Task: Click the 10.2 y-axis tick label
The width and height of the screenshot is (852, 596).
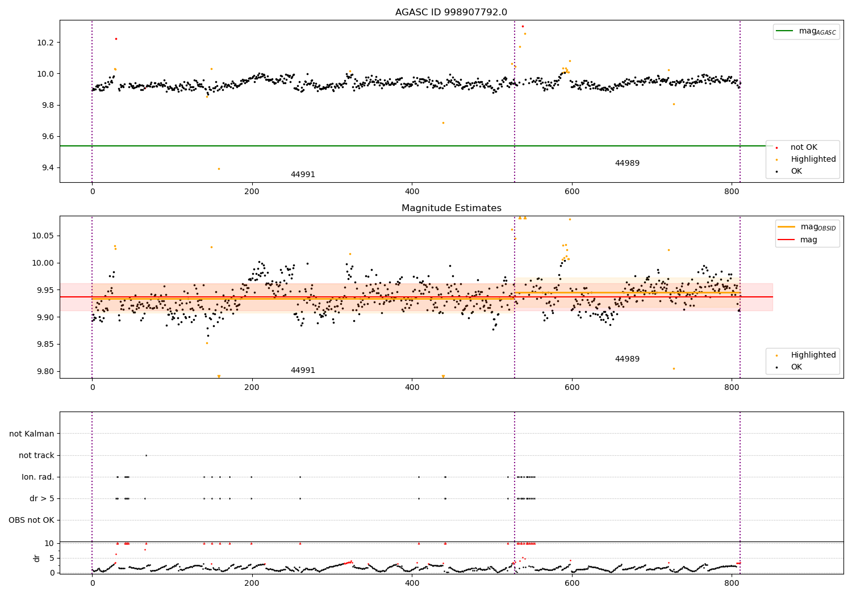Action: click(x=45, y=43)
